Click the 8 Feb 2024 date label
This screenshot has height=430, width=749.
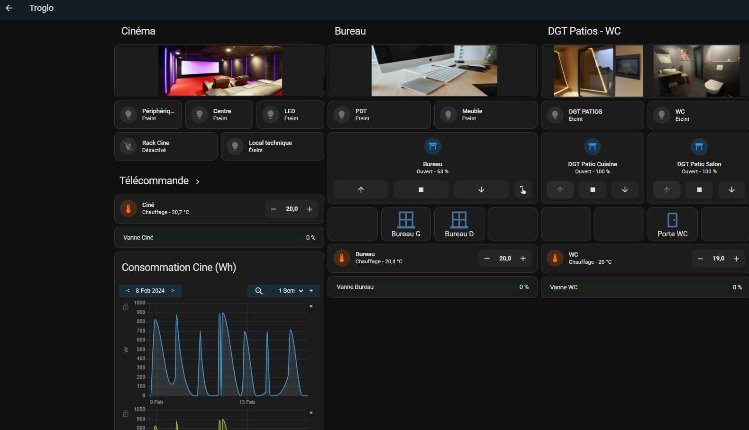tap(150, 291)
